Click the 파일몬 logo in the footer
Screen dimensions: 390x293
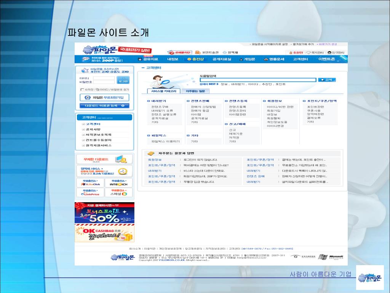click(x=123, y=258)
